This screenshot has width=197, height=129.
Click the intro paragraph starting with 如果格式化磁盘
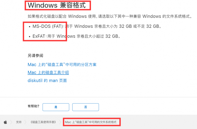tap(110, 16)
